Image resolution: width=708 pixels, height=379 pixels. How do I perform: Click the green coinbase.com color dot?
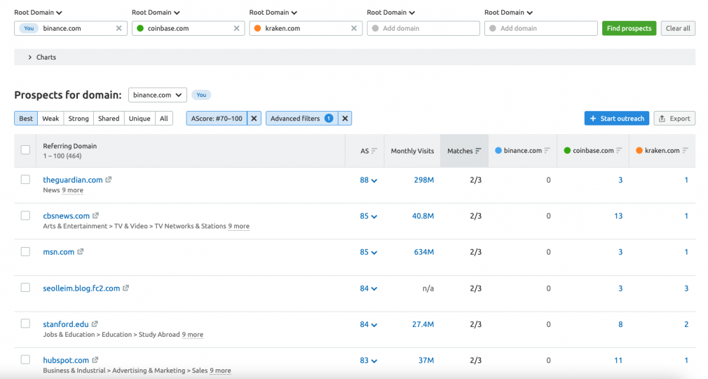click(140, 28)
